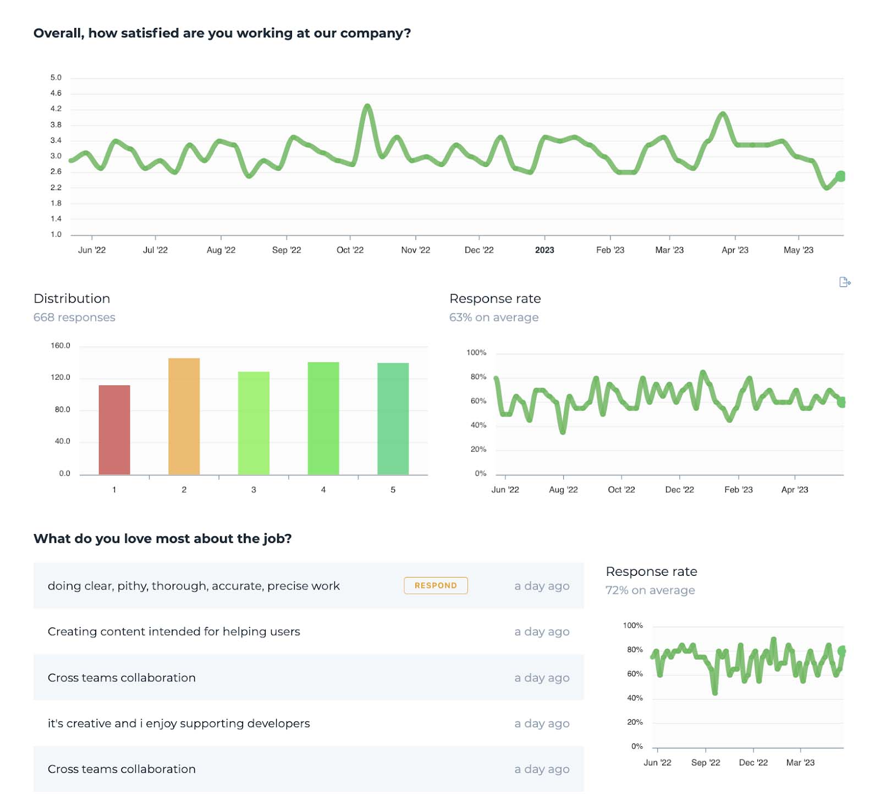Click the export icon above Response rate

click(844, 282)
